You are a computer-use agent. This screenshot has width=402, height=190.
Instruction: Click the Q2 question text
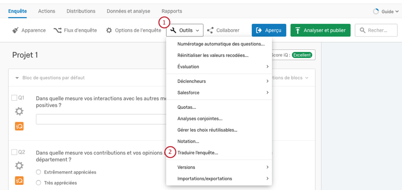(101, 156)
